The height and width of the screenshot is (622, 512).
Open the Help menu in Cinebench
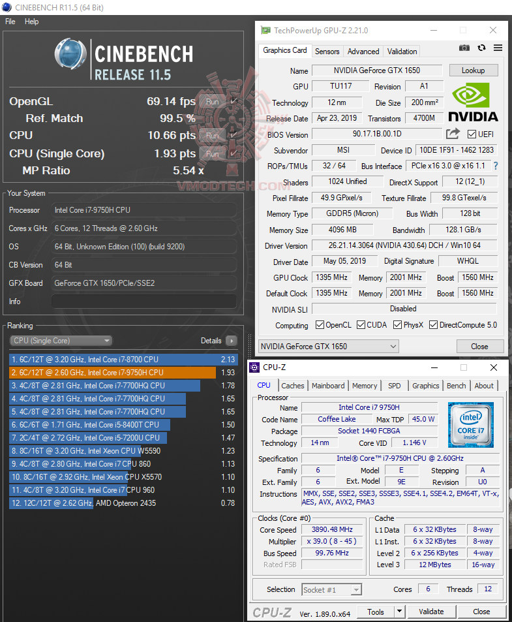click(x=32, y=22)
